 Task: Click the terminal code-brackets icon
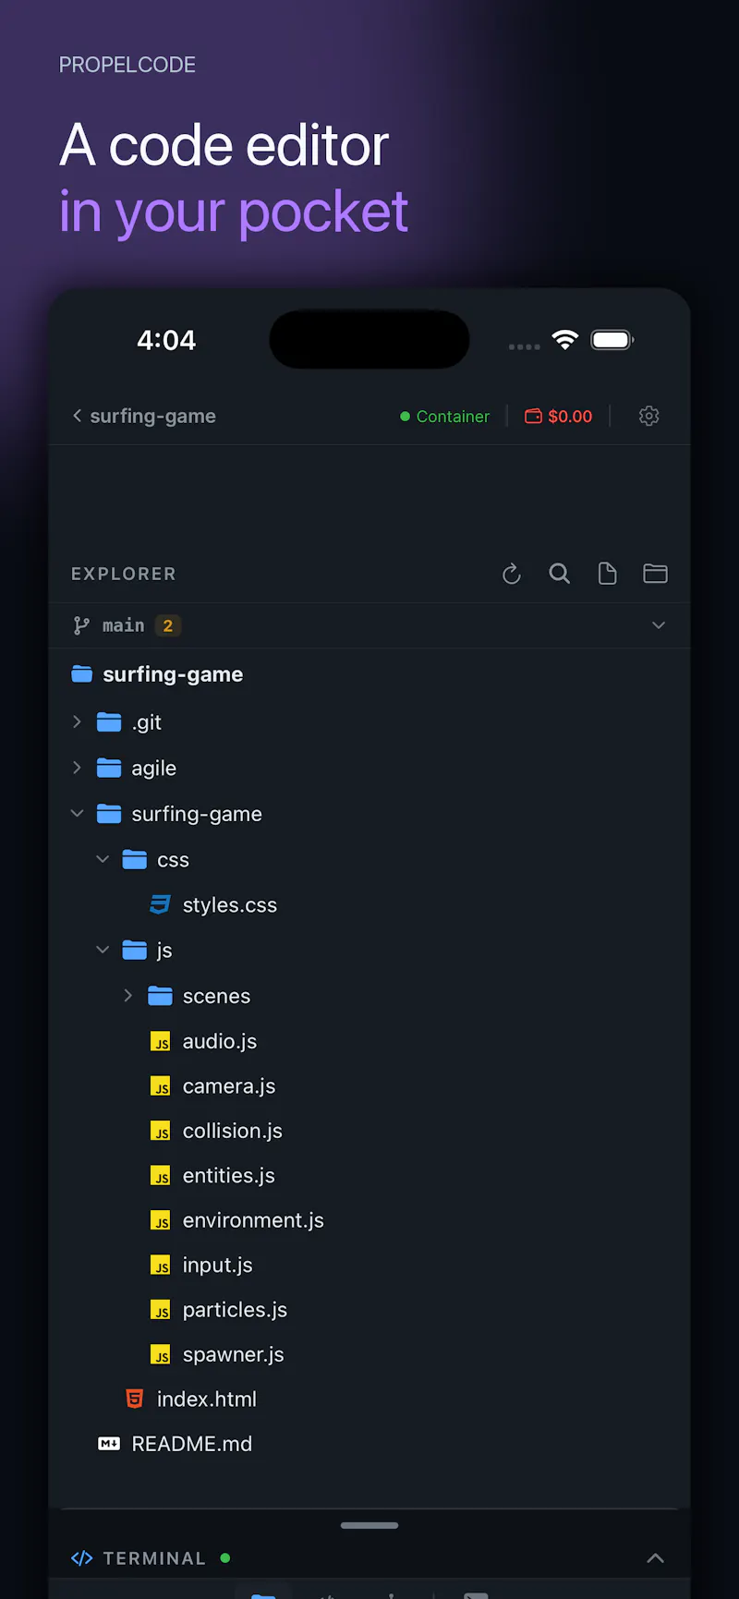tap(82, 1558)
